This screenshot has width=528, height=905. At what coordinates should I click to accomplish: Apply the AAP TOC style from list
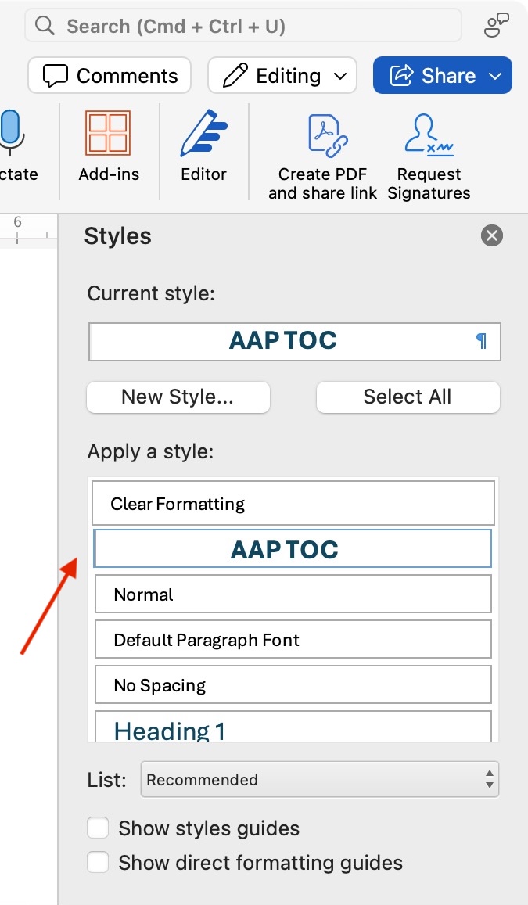[293, 548]
